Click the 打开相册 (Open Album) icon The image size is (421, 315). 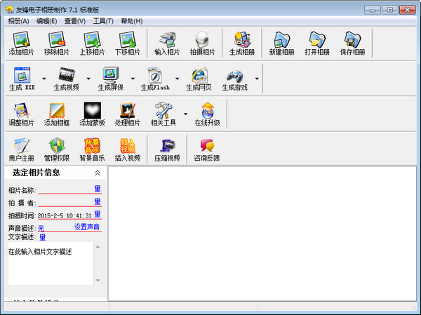pos(317,39)
